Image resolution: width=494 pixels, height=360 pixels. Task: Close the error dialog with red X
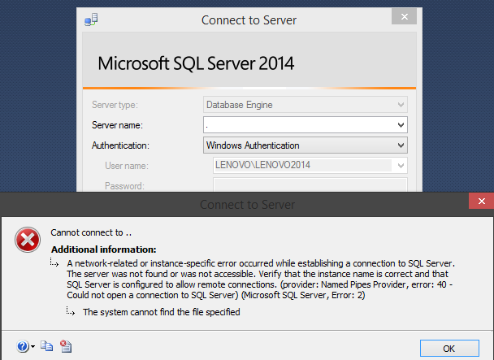(x=480, y=202)
